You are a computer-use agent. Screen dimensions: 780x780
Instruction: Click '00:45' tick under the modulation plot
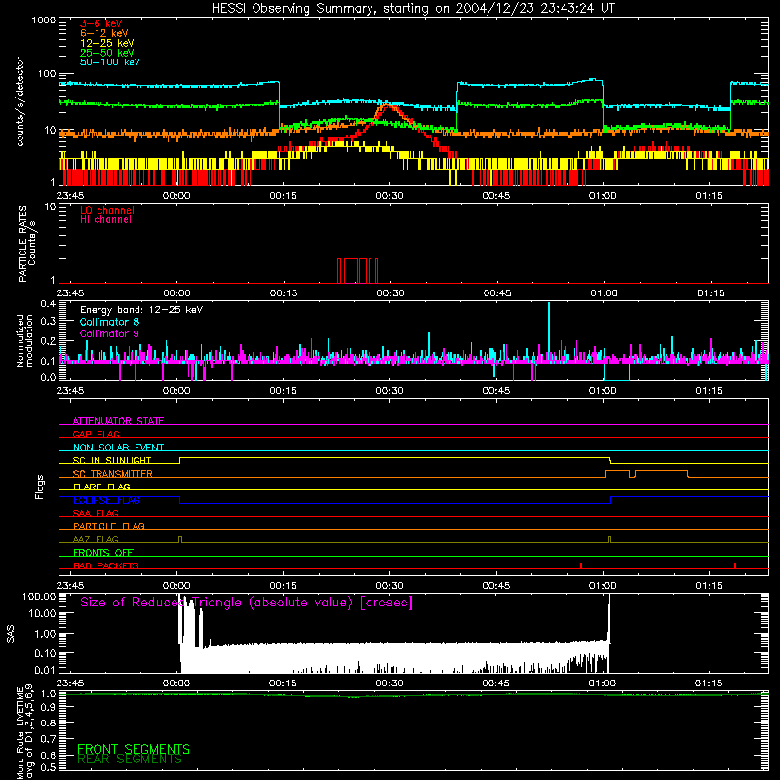[x=496, y=391]
